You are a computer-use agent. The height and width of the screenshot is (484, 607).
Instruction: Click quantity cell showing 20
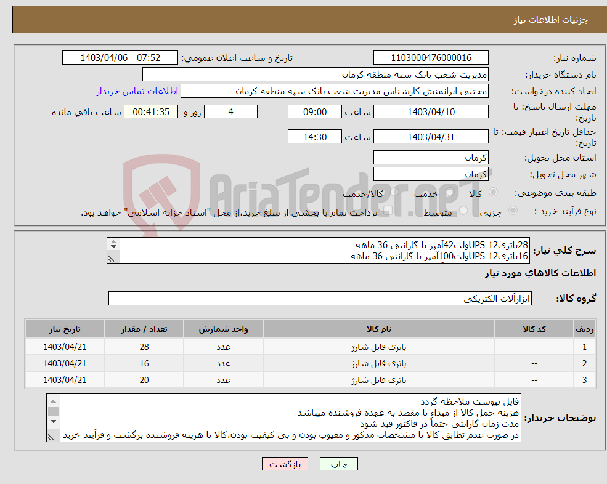pos(144,381)
